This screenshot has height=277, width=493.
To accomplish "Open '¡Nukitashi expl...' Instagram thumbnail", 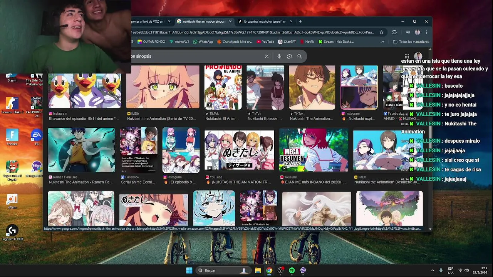I will 359,88.
